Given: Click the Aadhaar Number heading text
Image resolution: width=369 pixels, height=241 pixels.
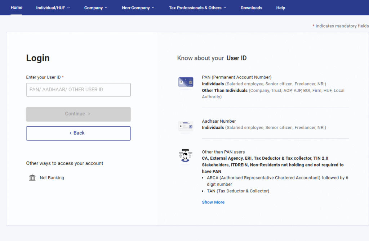Looking at the screenshot, I should (219, 121).
